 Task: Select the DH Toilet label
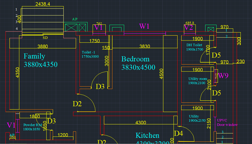[194, 45]
